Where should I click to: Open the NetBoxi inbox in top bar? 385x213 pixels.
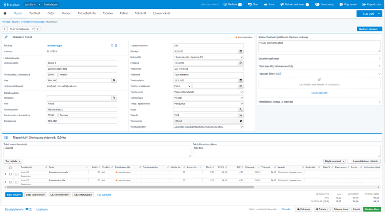[233, 4]
